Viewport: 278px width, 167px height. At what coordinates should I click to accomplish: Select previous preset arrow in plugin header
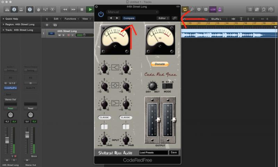(111, 18)
